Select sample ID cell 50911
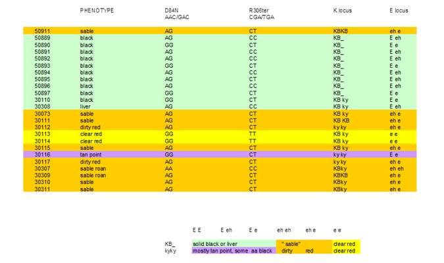Image resolution: width=444 pixels, height=263 pixels. [43, 31]
